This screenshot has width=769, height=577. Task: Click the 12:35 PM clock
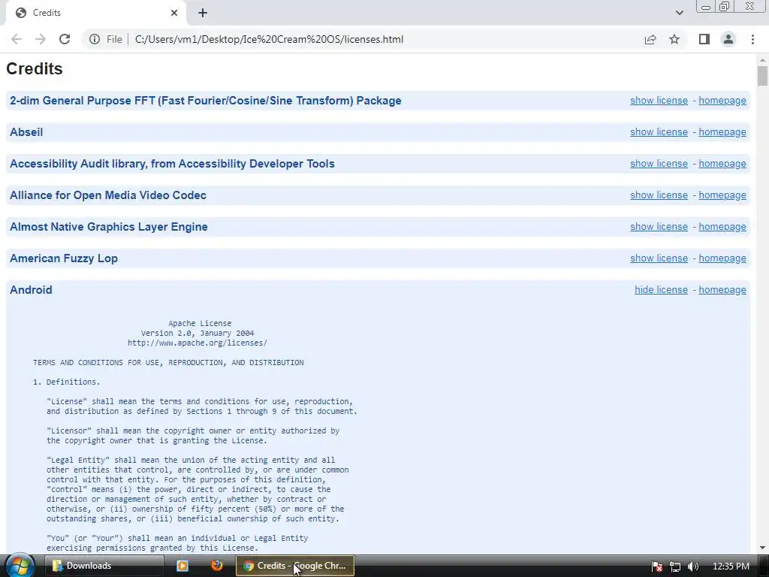(x=731, y=566)
